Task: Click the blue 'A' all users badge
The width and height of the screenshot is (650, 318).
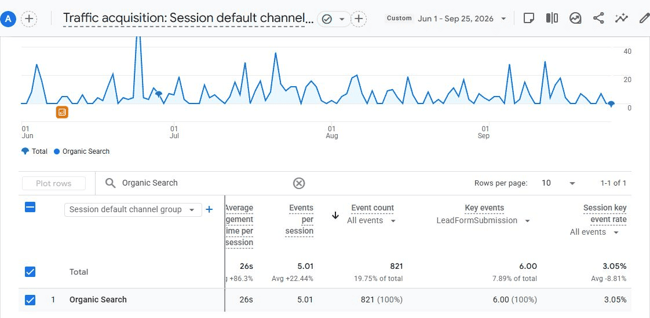Action: coord(8,19)
